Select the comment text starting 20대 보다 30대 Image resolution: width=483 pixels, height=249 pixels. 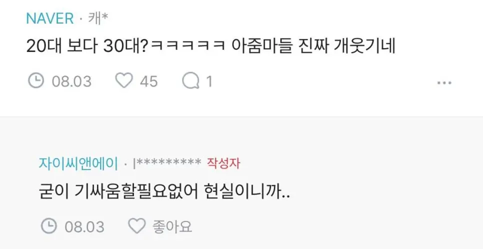210,47
